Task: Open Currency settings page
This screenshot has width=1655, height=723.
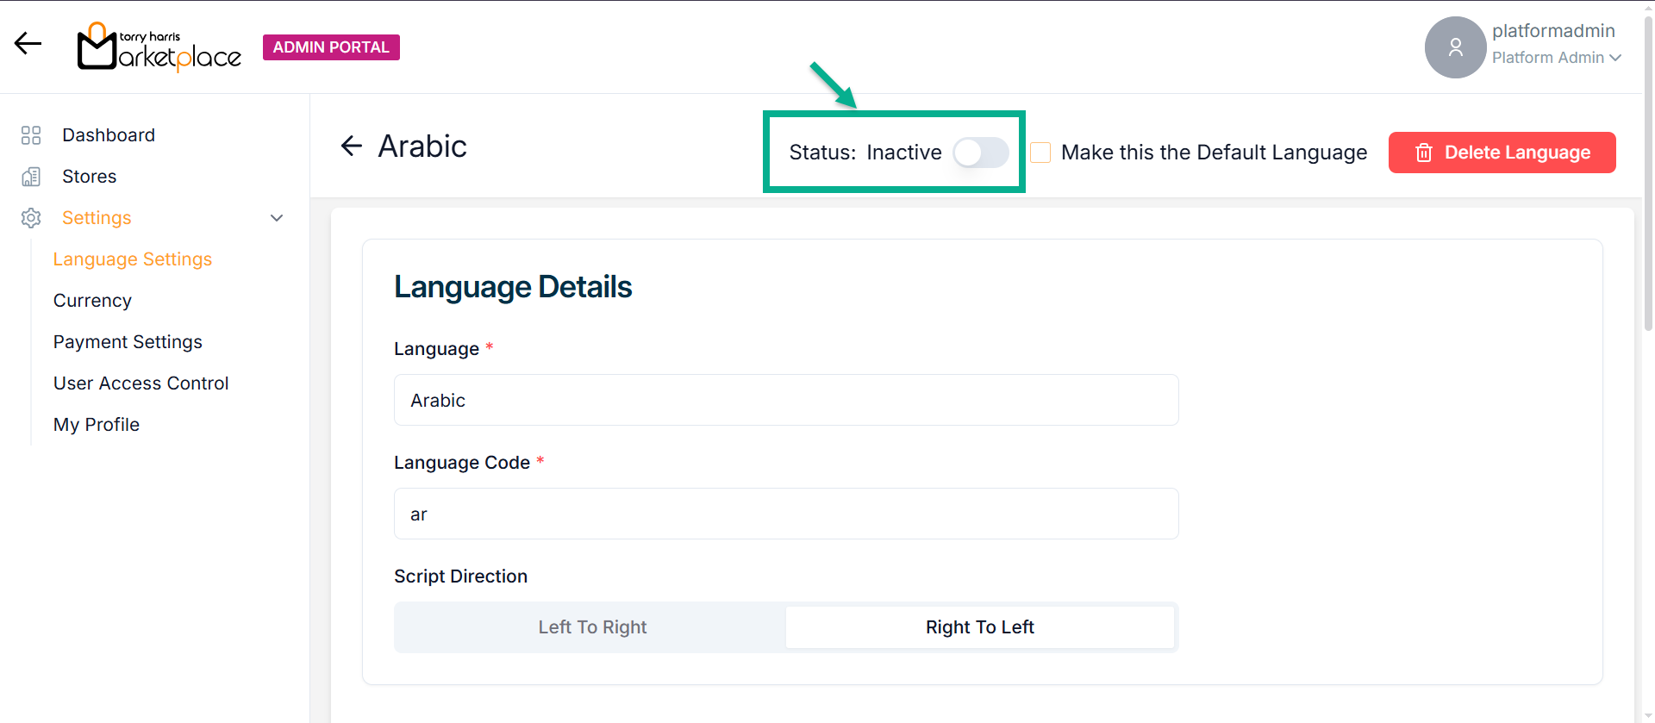Action: click(x=92, y=301)
